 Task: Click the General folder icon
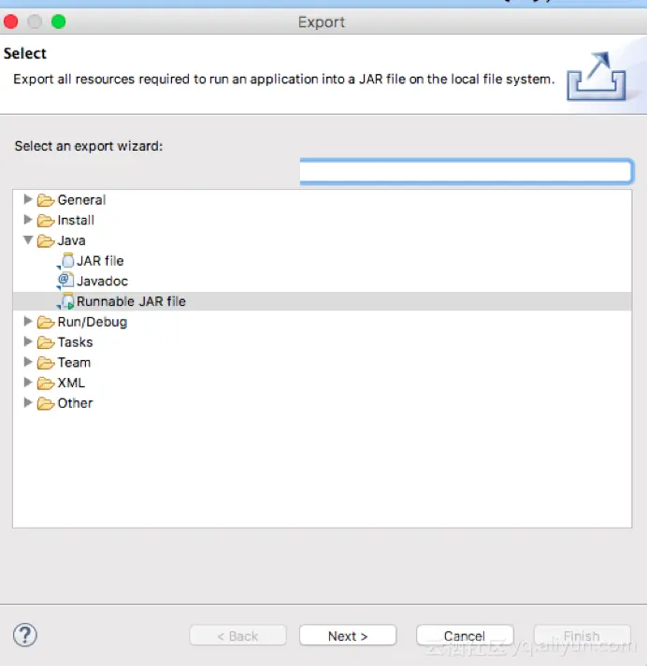(x=46, y=199)
